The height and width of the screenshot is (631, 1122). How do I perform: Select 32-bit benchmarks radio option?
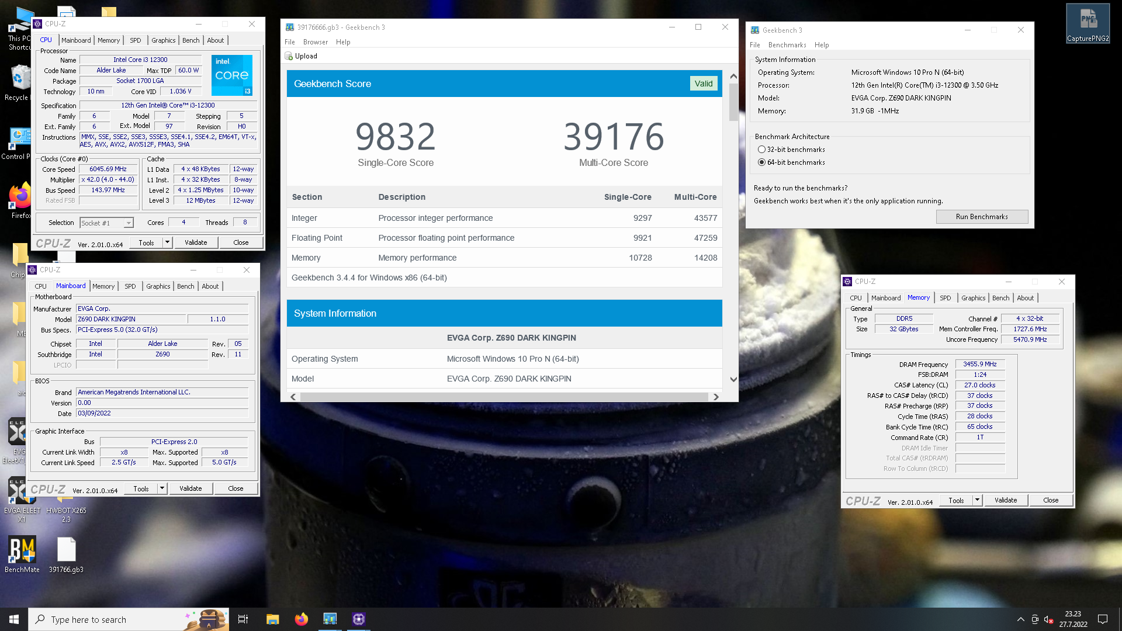[x=761, y=150]
